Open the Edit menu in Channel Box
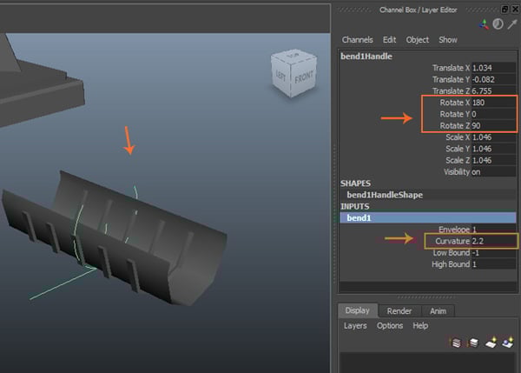This screenshot has width=521, height=373. tap(390, 40)
